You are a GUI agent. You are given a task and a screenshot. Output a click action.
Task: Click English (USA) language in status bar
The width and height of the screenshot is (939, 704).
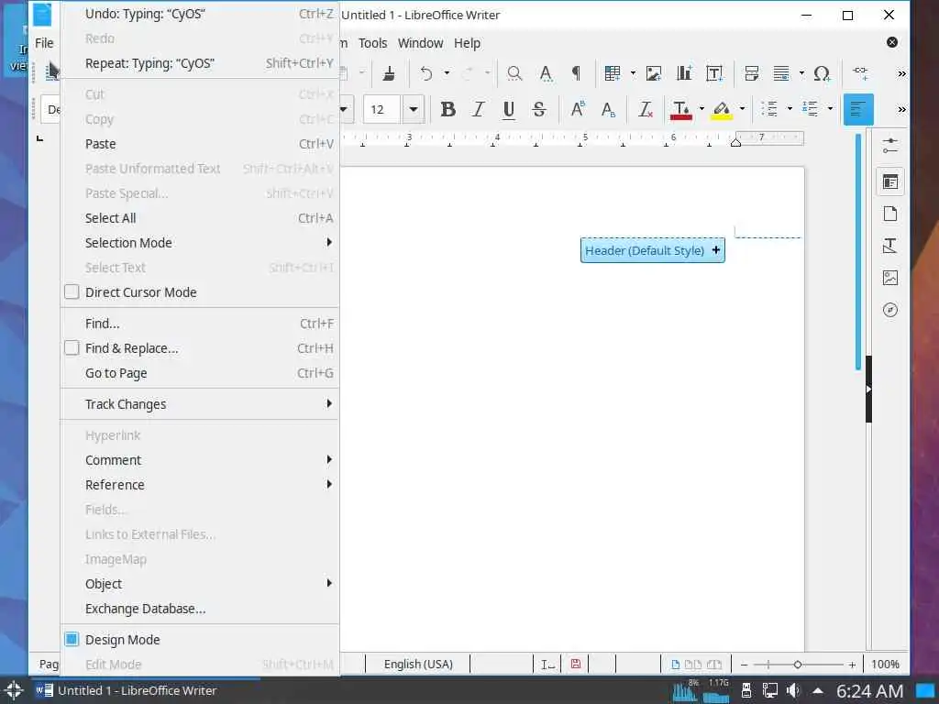coord(418,664)
